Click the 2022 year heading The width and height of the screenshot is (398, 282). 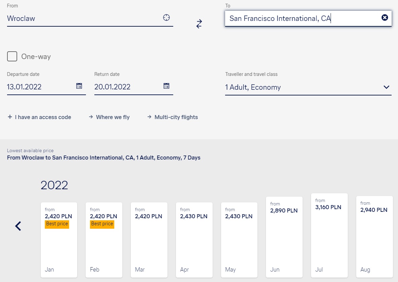(54, 185)
